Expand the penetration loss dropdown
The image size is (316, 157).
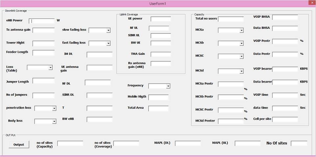(x=54, y=108)
